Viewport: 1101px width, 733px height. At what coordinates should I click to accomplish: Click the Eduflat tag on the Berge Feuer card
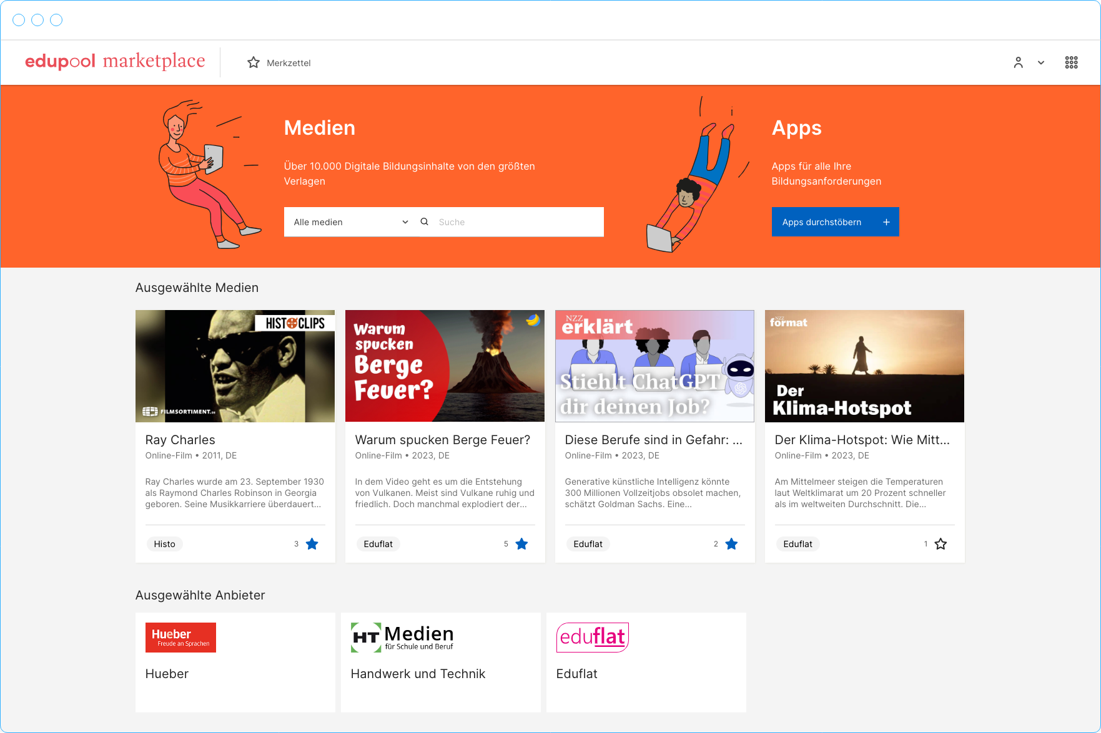click(x=378, y=544)
